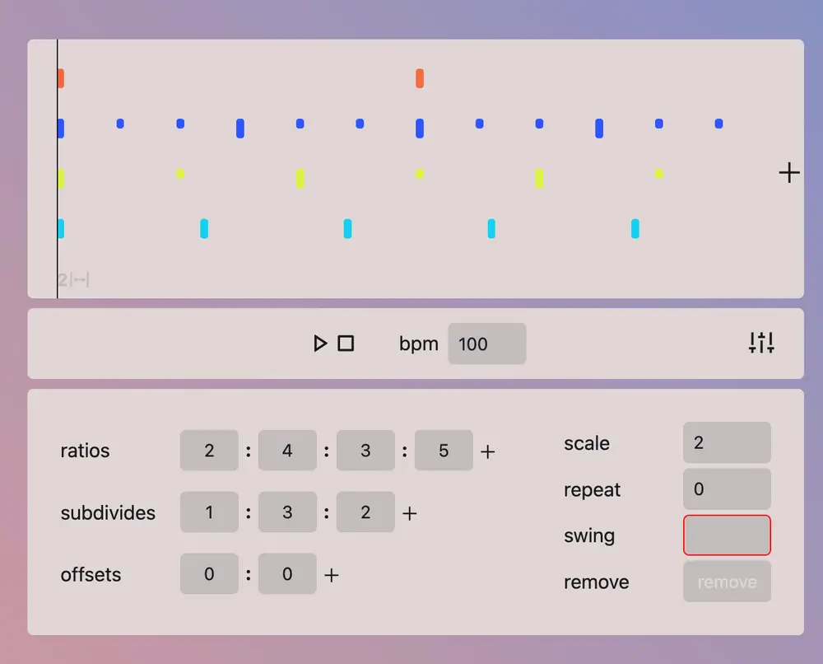Click the scale label

586,443
